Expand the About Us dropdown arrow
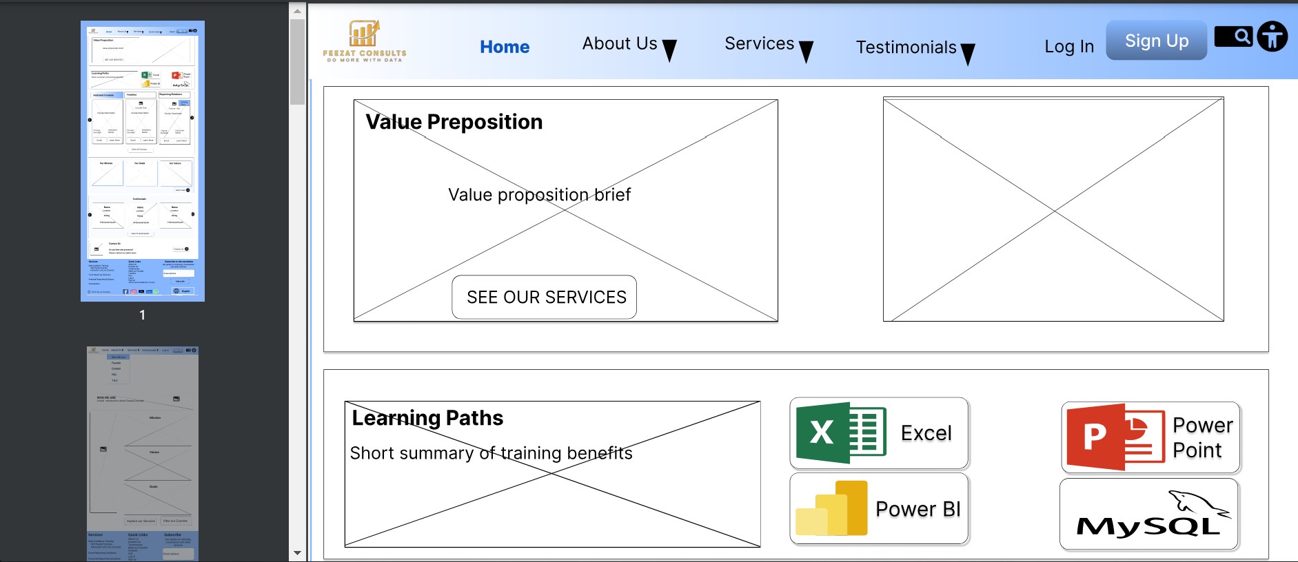This screenshot has width=1298, height=562. pyautogui.click(x=669, y=50)
